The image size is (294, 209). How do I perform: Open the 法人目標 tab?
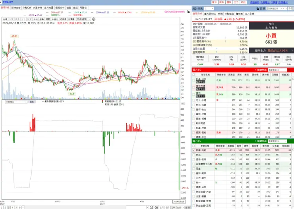250,14
